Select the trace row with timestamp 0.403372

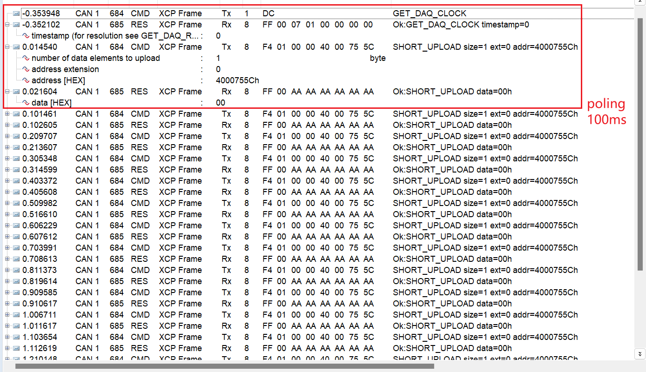(186, 181)
